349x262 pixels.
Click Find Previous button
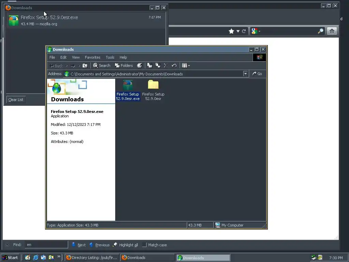tap(99, 245)
